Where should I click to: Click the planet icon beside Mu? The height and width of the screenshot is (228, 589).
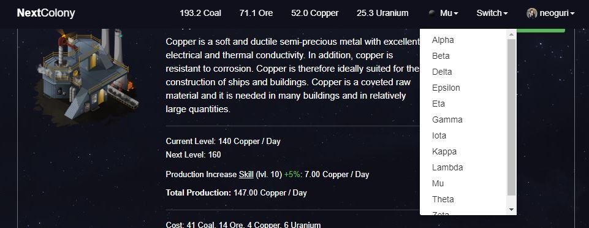(432, 13)
